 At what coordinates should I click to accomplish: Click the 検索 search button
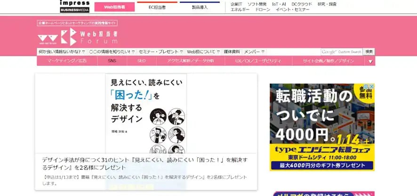369,52
